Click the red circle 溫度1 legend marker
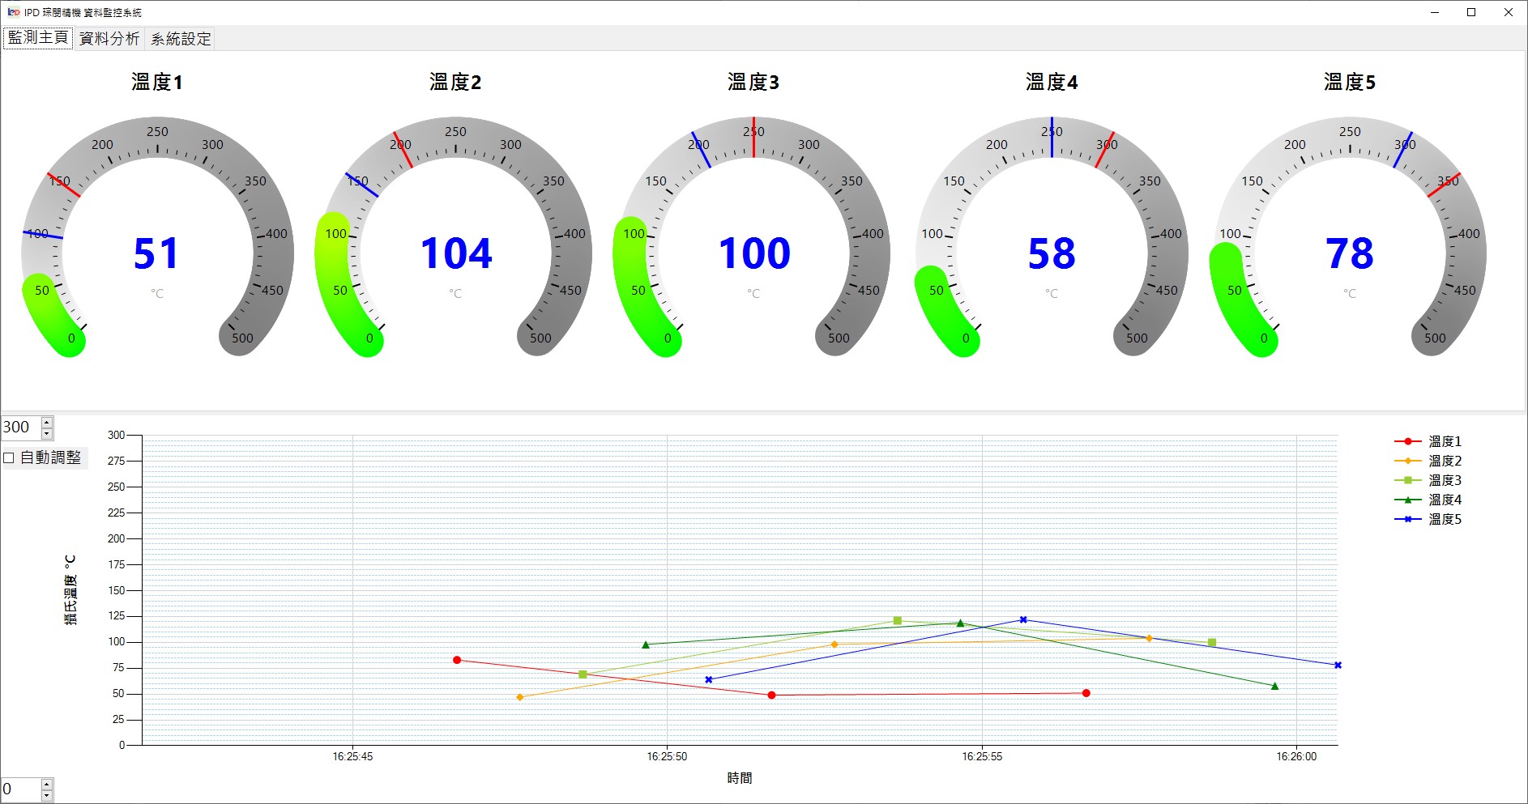 [1408, 441]
